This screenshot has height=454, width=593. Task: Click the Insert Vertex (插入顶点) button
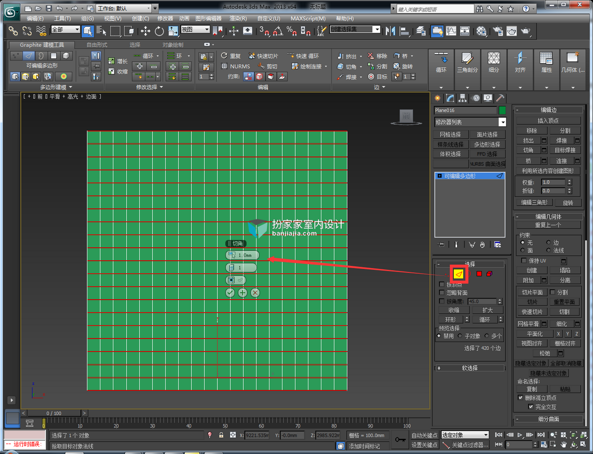548,121
